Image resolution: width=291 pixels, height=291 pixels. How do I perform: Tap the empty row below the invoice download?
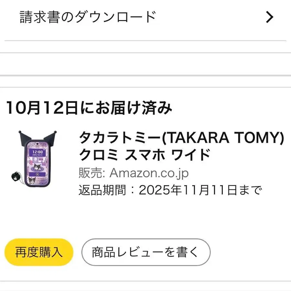tap(145, 64)
